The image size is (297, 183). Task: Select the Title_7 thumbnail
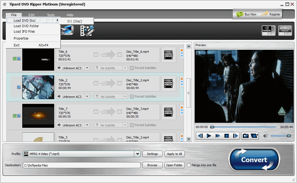38,116
